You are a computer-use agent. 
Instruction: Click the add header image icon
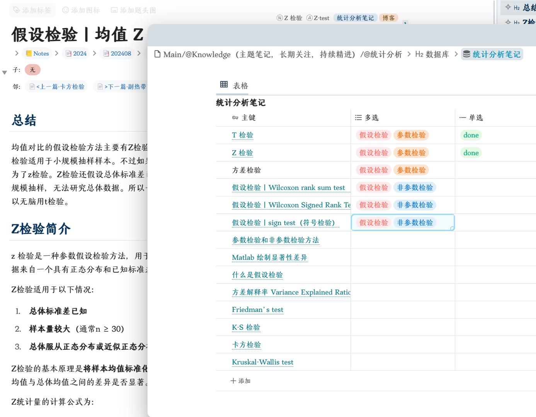point(114,10)
